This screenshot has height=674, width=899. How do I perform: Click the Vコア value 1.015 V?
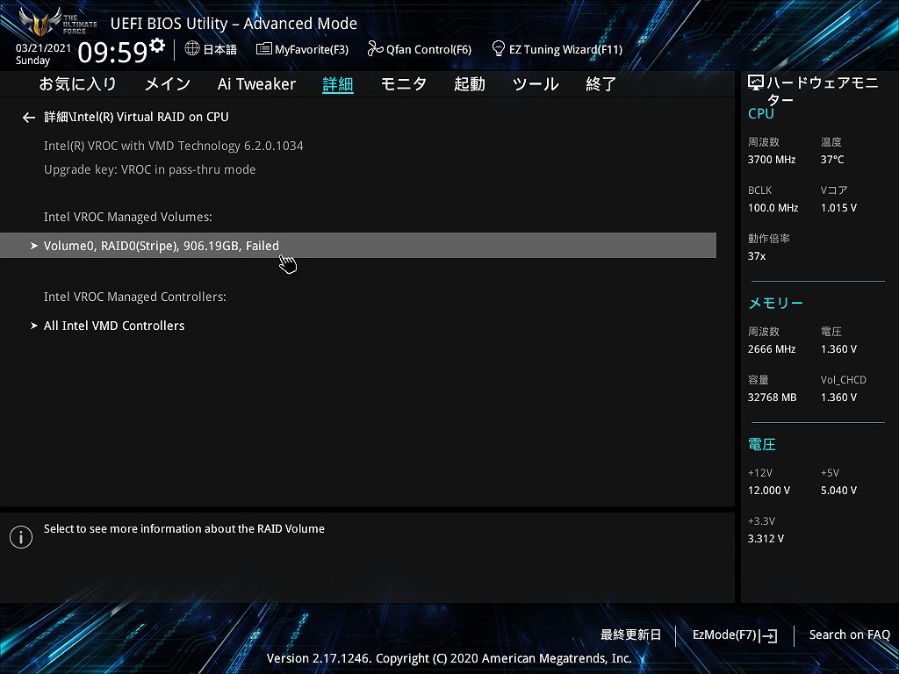tap(838, 208)
